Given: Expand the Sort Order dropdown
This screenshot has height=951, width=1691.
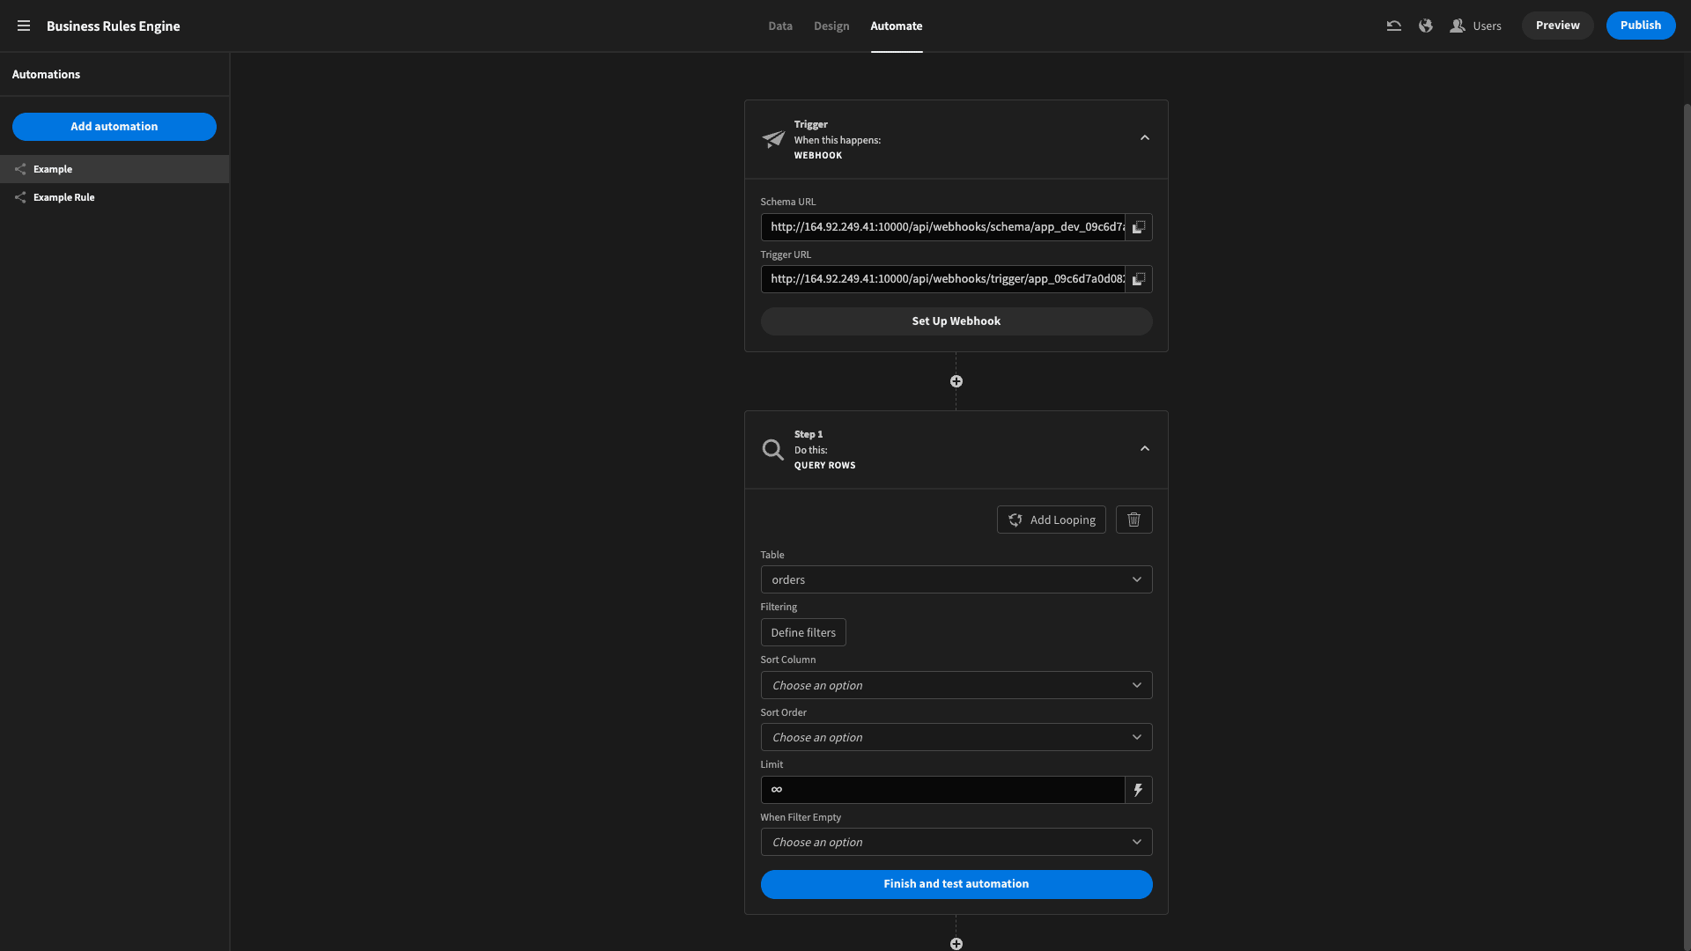Looking at the screenshot, I should pos(955,736).
